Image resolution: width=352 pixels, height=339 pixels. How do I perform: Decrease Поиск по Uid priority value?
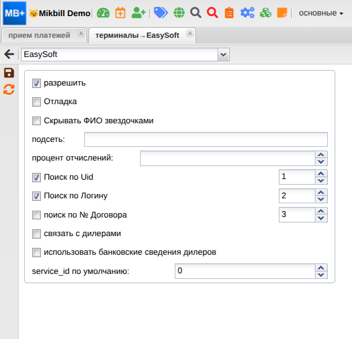pos(321,181)
